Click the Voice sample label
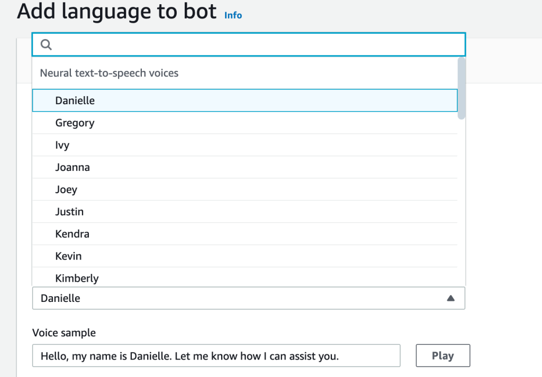Image resolution: width=542 pixels, height=377 pixels. (x=64, y=333)
